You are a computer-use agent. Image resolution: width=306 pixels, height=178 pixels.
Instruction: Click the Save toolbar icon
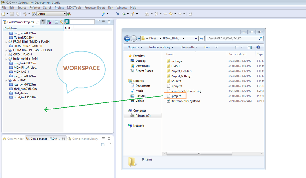pyautogui.click(x=12, y=14)
